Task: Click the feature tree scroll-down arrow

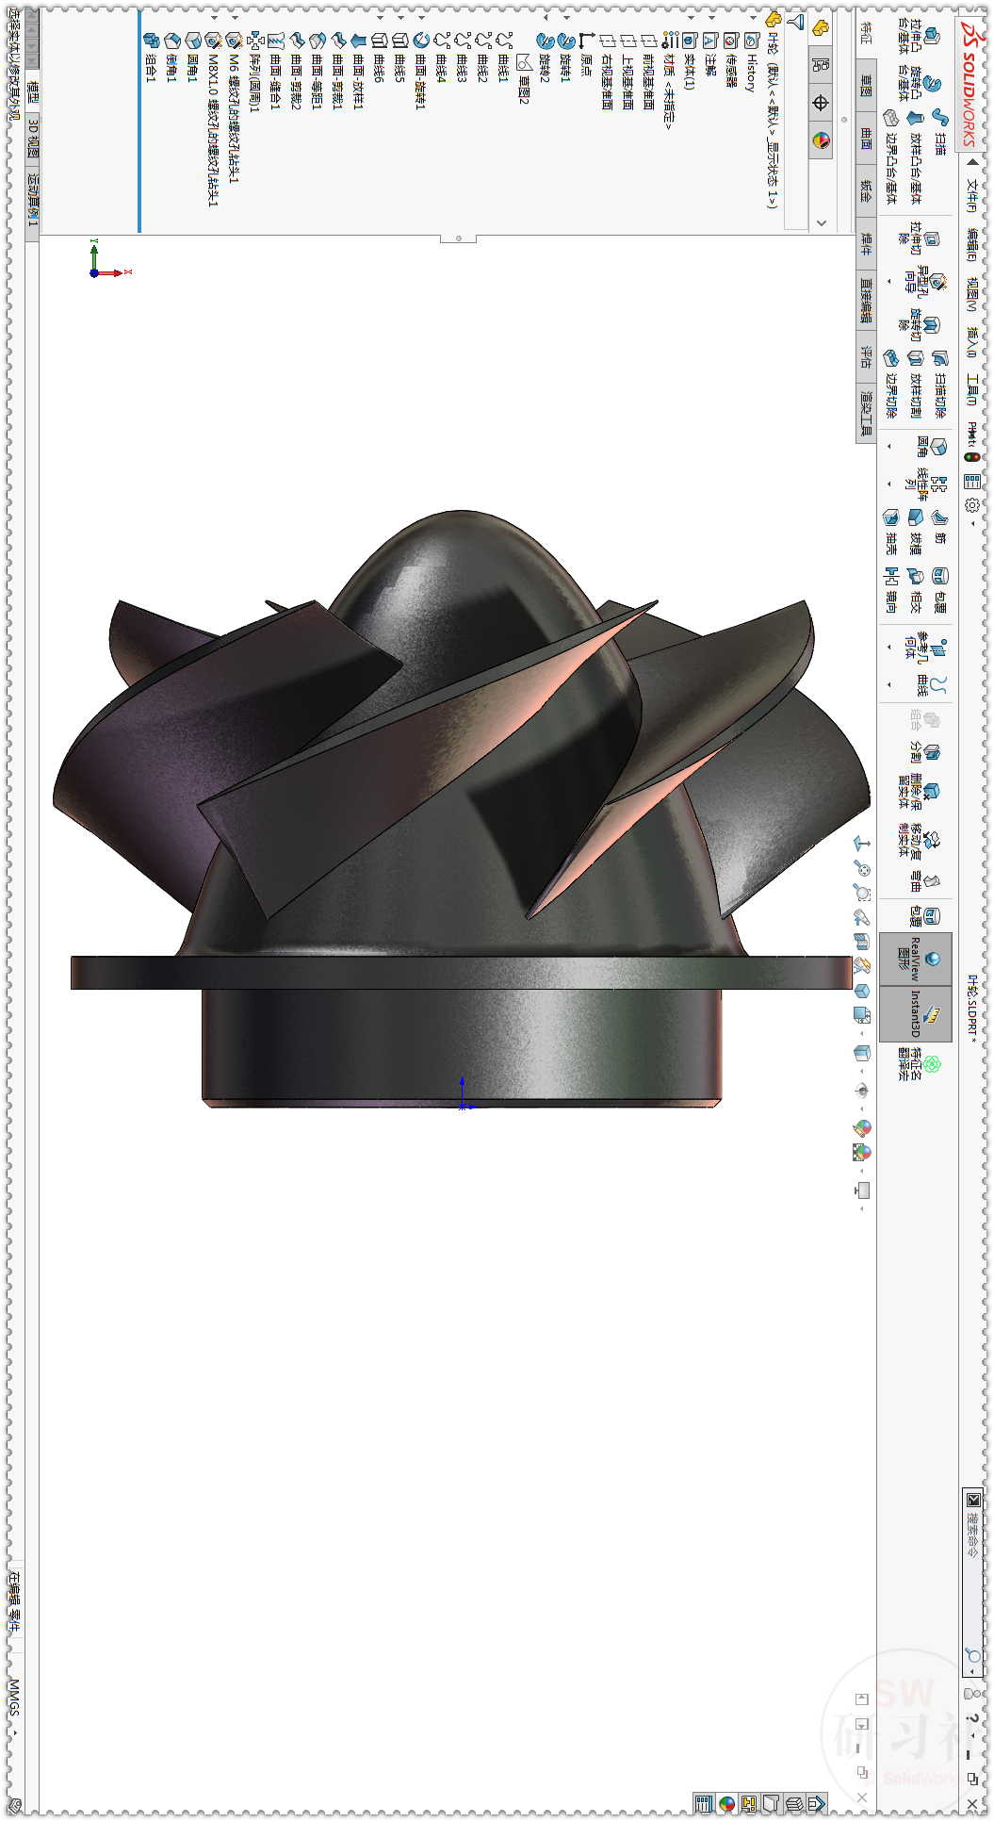Action: click(x=821, y=223)
